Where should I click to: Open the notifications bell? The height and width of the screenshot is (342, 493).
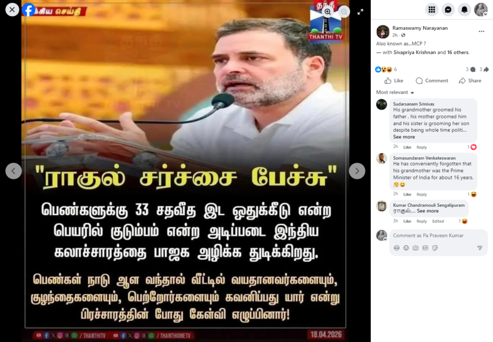(x=465, y=10)
